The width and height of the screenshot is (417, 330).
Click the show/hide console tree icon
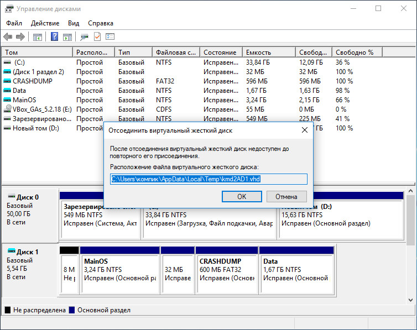click(x=38, y=37)
